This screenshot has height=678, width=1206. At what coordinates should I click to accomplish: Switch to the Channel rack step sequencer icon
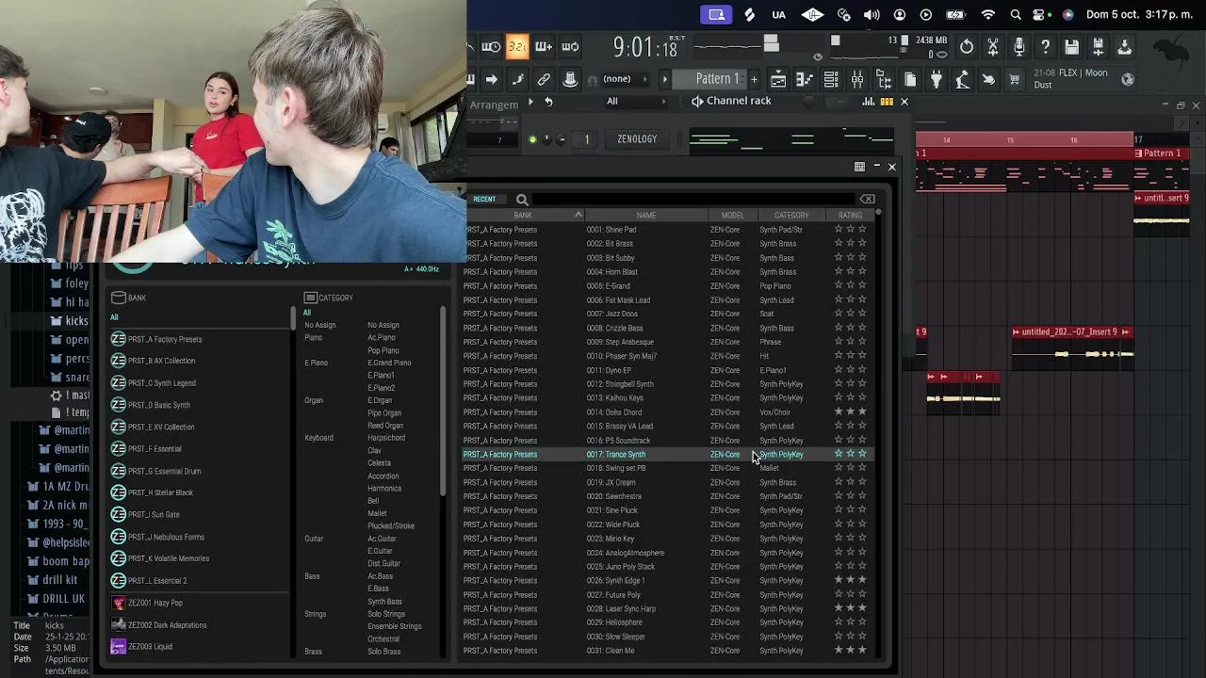(x=887, y=102)
